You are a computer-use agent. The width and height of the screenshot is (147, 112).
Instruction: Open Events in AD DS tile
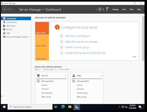(x=44, y=85)
